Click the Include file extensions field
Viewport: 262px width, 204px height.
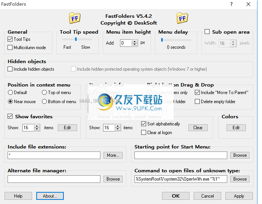tap(54, 155)
